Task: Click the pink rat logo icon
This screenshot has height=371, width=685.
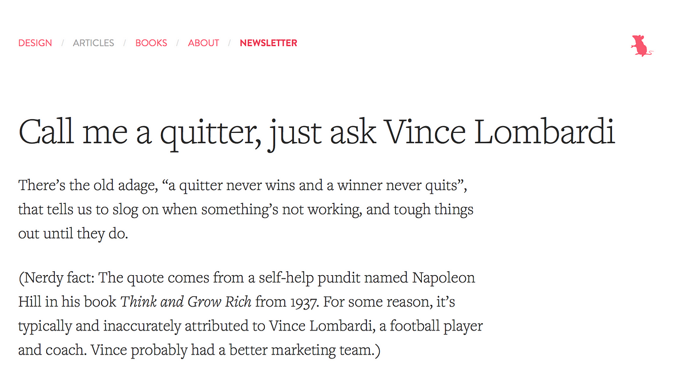Action: (x=642, y=46)
